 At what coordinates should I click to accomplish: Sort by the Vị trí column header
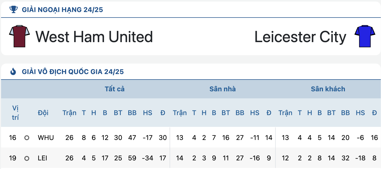click(15, 113)
